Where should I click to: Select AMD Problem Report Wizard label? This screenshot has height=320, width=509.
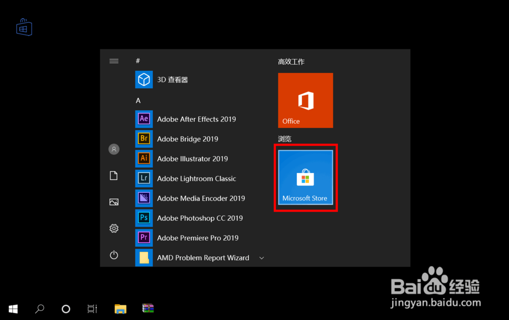click(x=203, y=258)
